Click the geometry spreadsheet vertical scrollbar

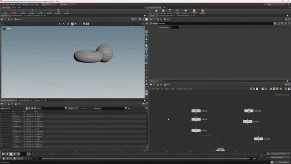coord(147,129)
